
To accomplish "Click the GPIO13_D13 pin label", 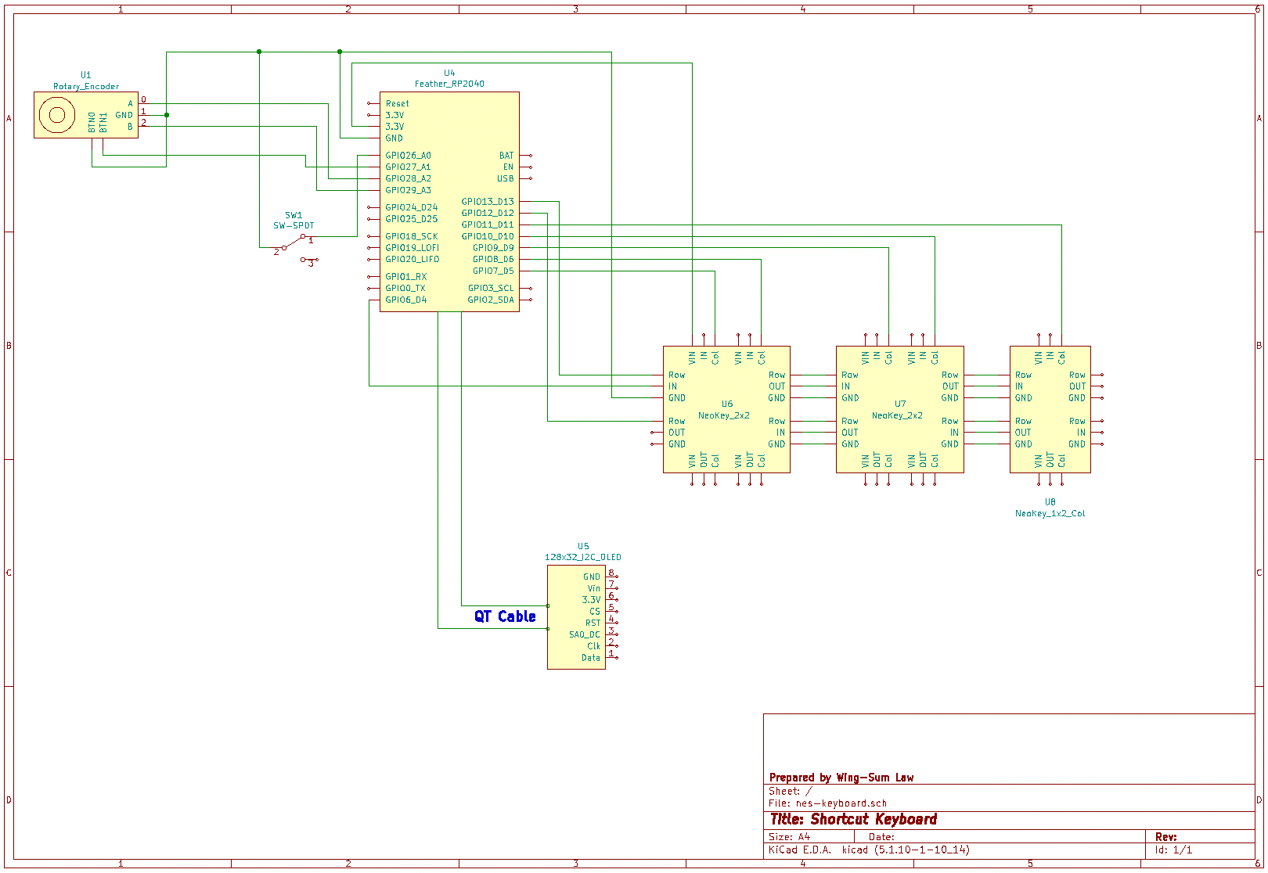I will point(488,202).
